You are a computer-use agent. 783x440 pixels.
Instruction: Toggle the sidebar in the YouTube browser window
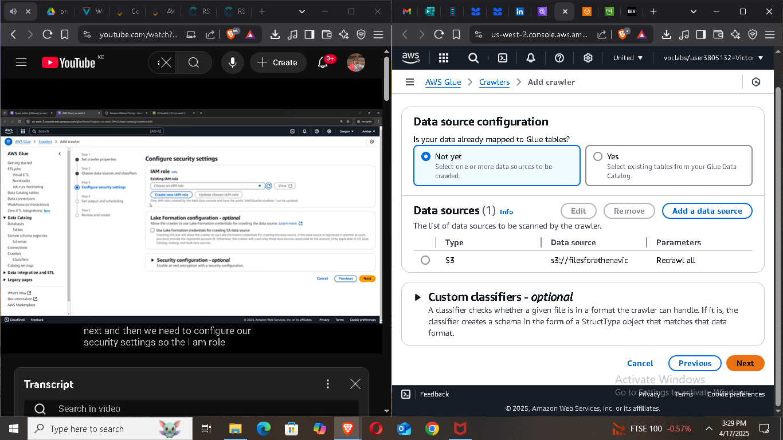click(x=310, y=34)
